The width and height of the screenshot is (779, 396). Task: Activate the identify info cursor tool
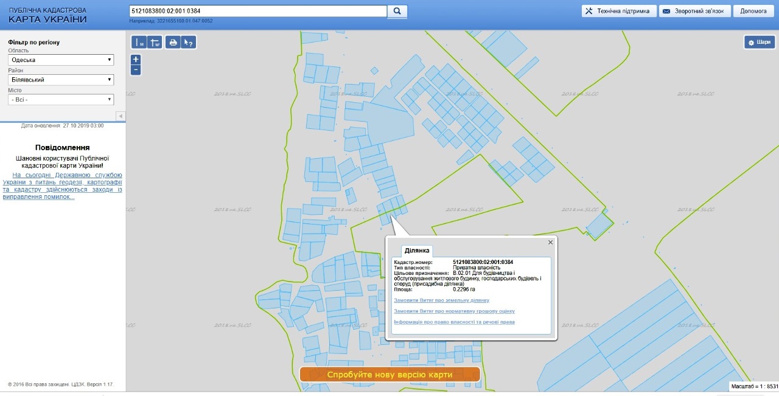click(189, 43)
